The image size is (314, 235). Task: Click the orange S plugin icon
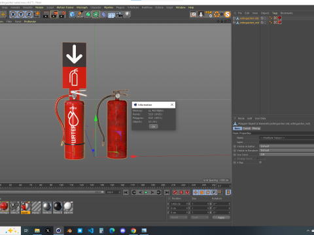228,14
